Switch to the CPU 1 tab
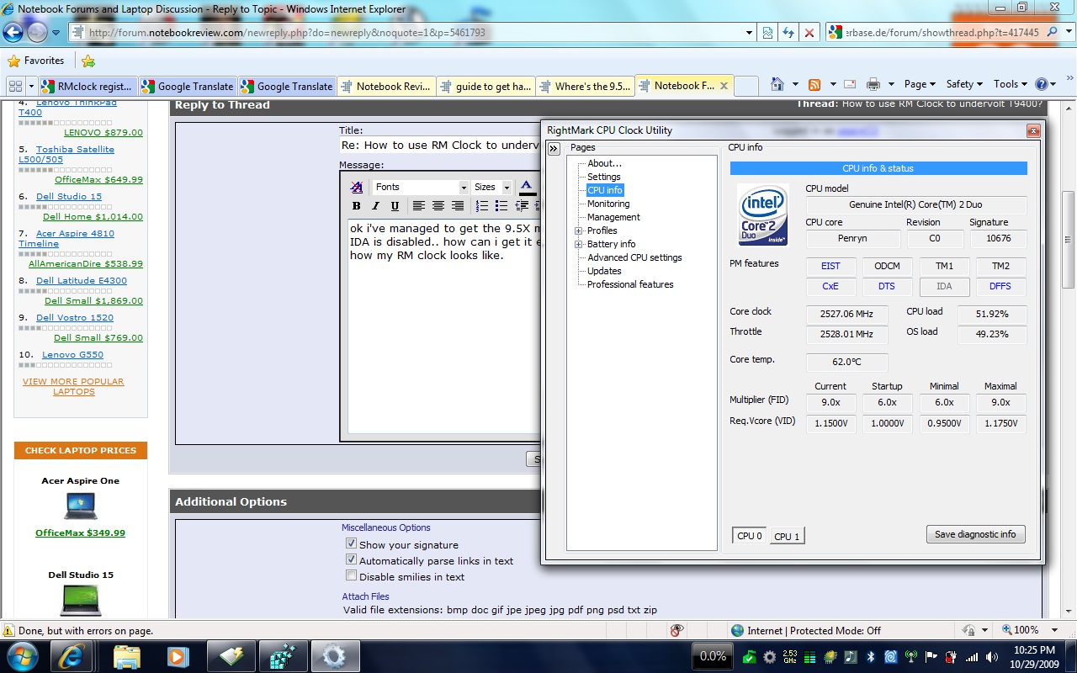 click(x=787, y=536)
